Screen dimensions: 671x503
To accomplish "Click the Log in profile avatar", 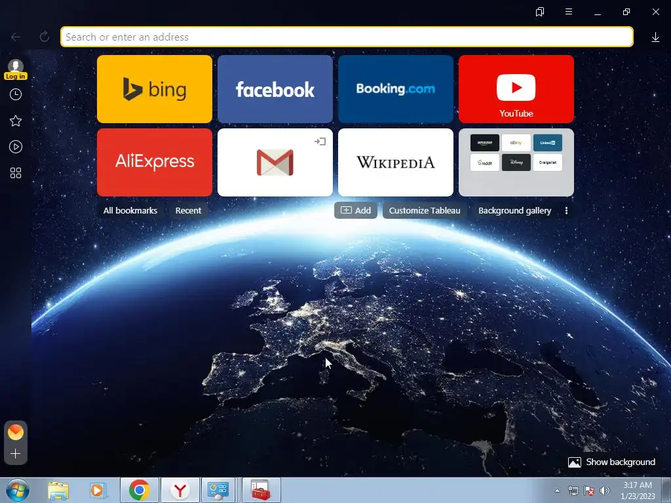I will click(x=16, y=69).
